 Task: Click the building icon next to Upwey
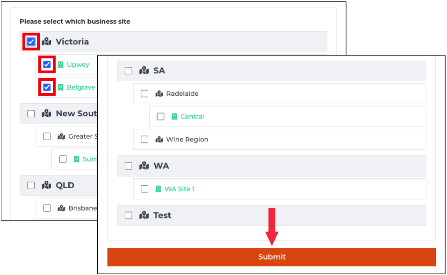pyautogui.click(x=60, y=64)
